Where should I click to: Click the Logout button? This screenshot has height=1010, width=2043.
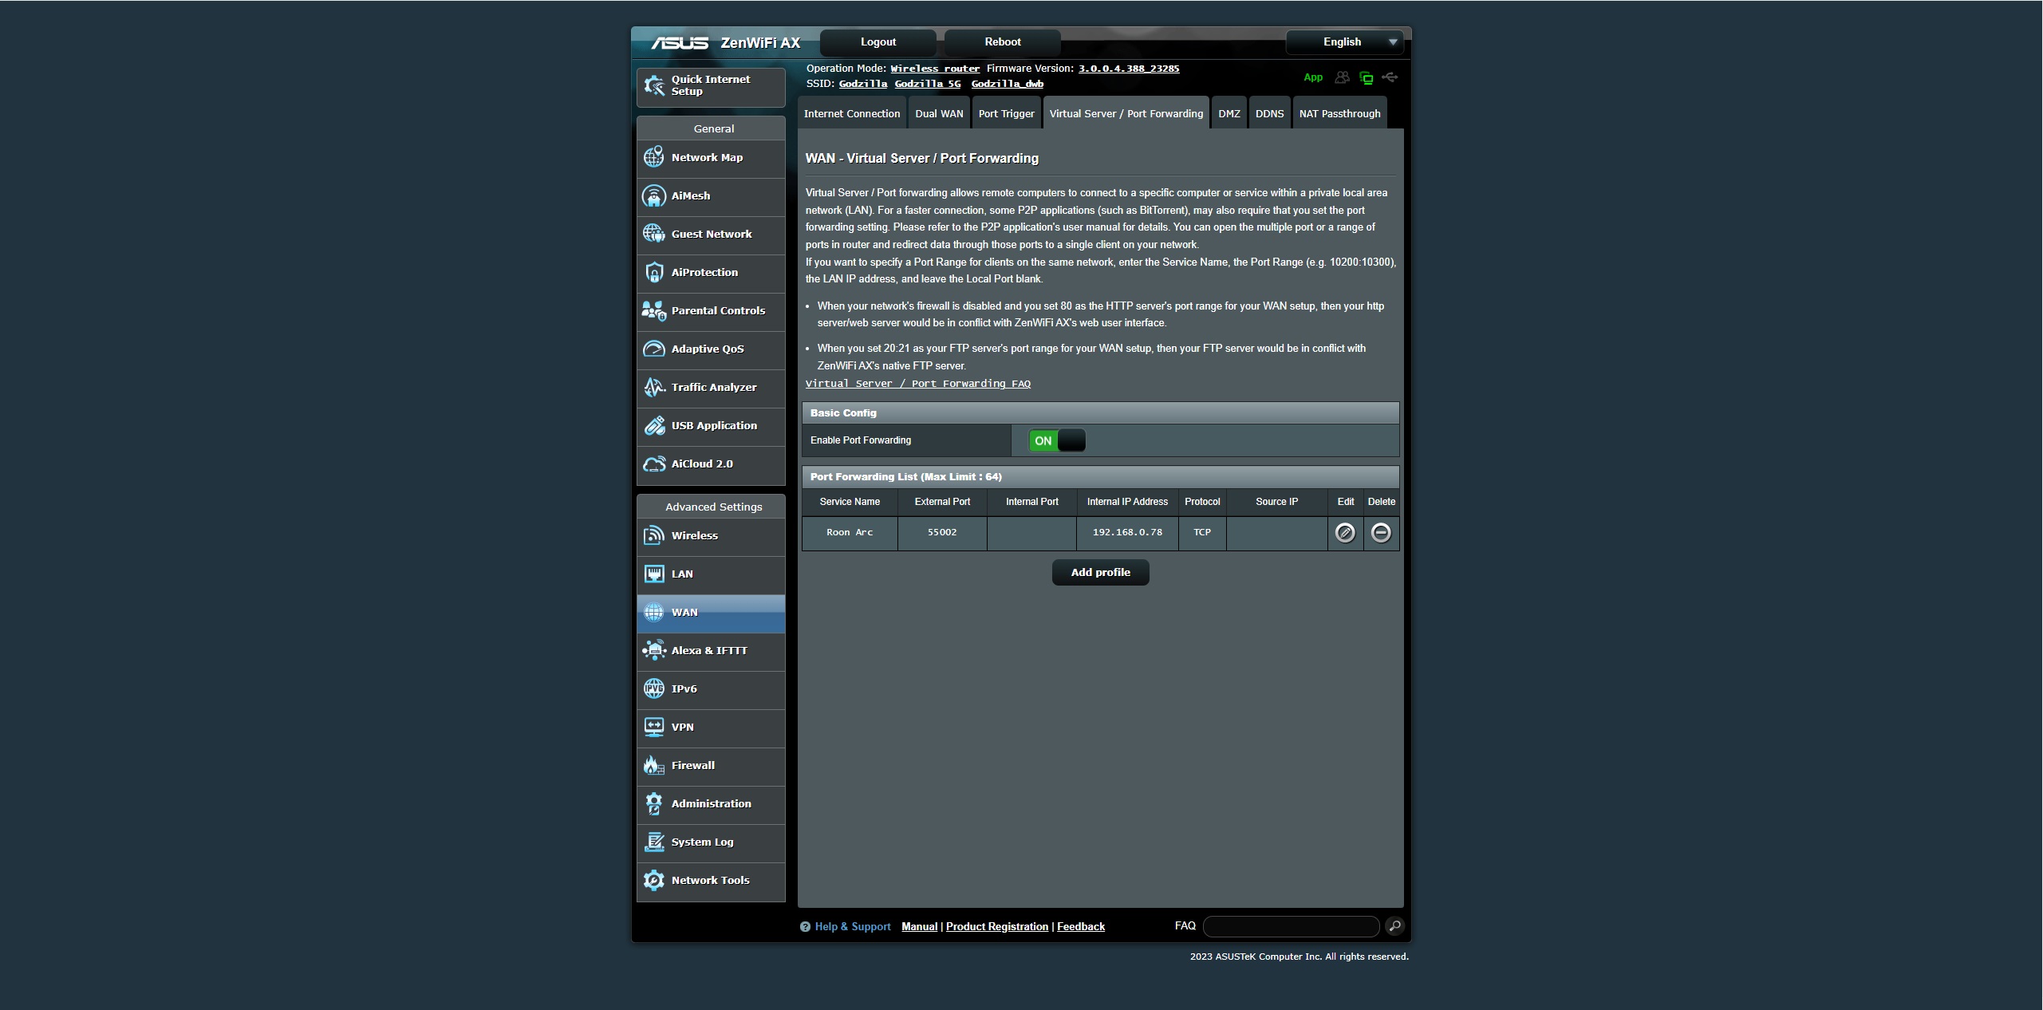pyautogui.click(x=878, y=42)
